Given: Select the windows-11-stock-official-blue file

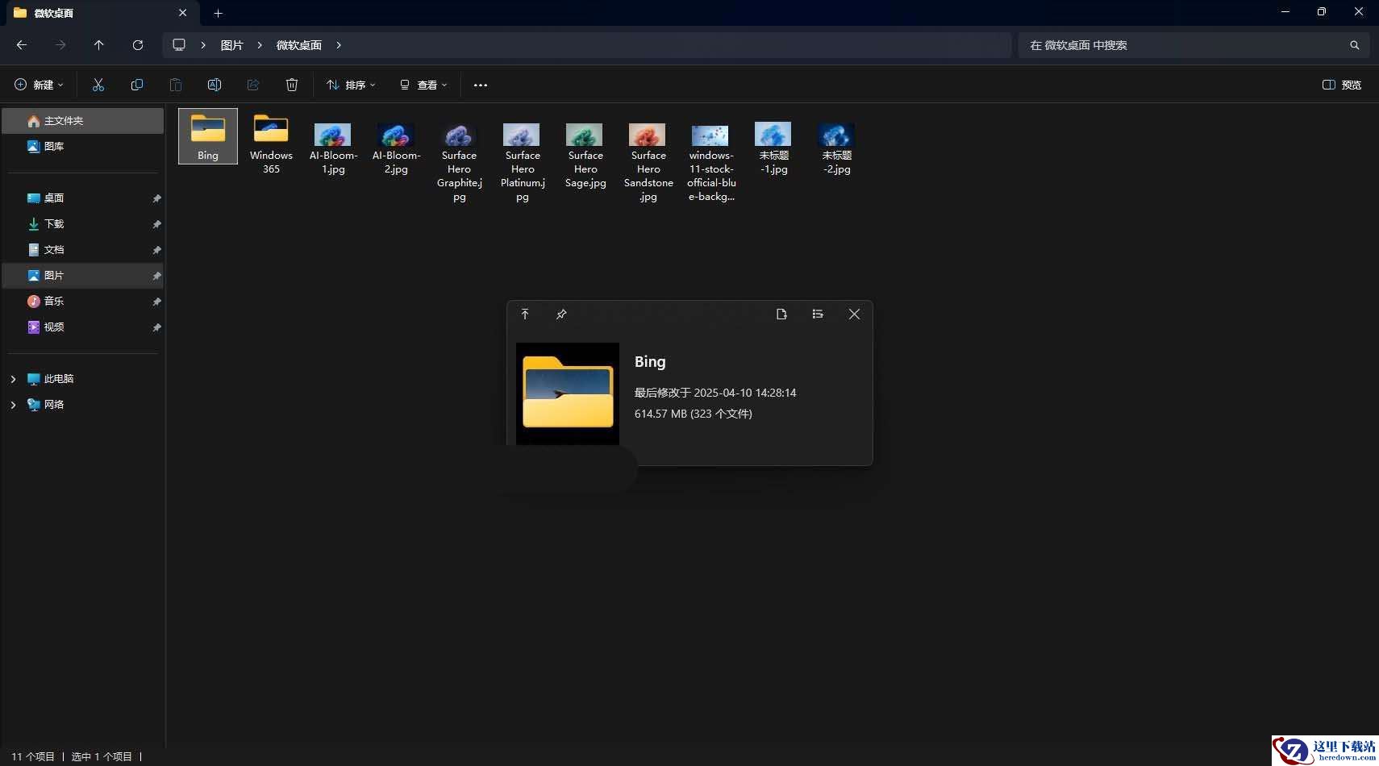Looking at the screenshot, I should pyautogui.click(x=711, y=163).
